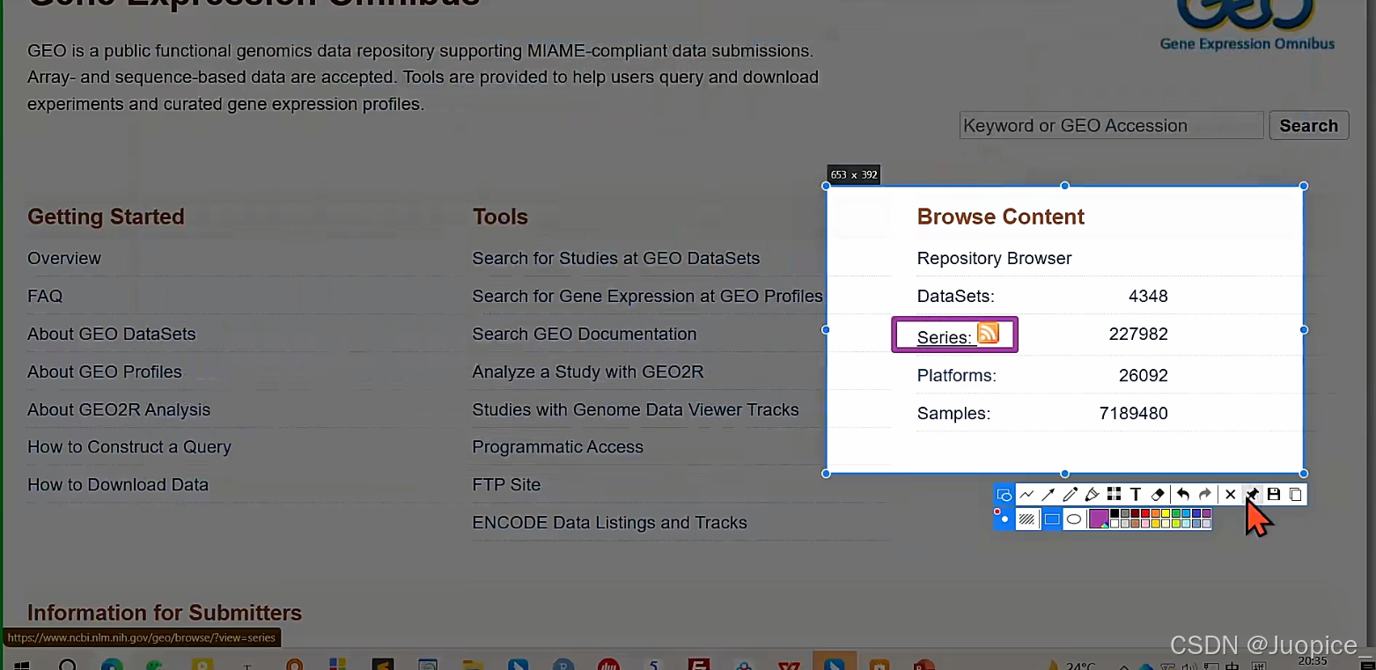Image resolution: width=1376 pixels, height=670 pixels.
Task: Click the Platforms: label
Action: pyautogui.click(x=957, y=375)
